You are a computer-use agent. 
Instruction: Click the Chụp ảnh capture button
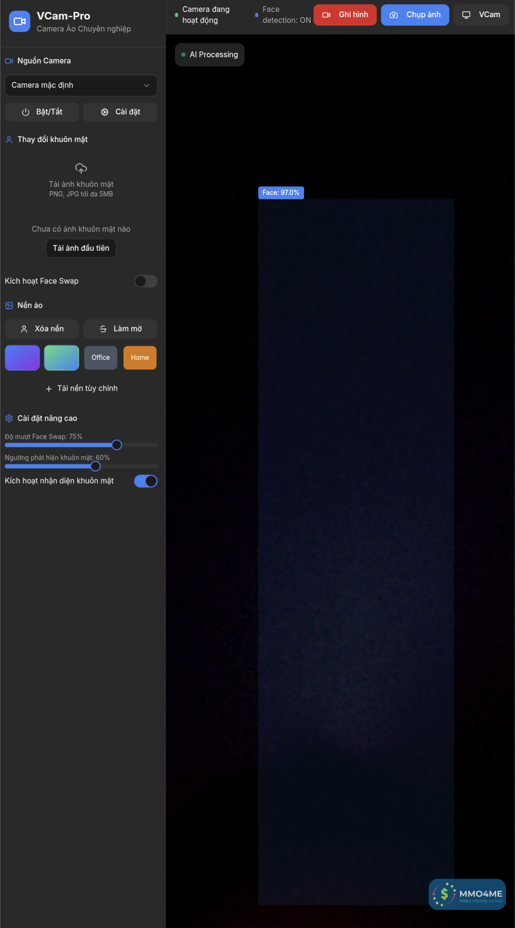coord(415,15)
